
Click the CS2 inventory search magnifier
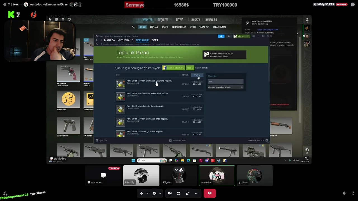134,27
